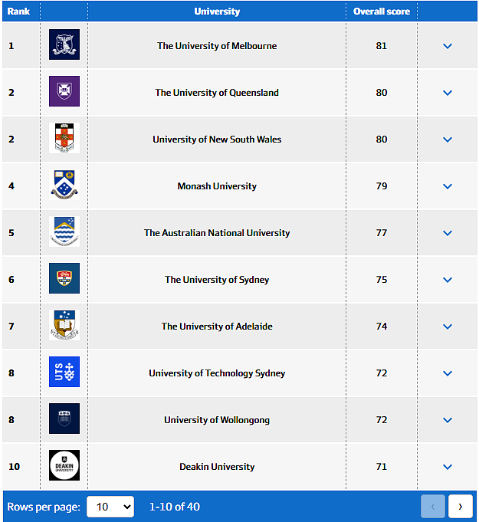Open The University of Queensland name link
This screenshot has width=479, height=522.
217,93
